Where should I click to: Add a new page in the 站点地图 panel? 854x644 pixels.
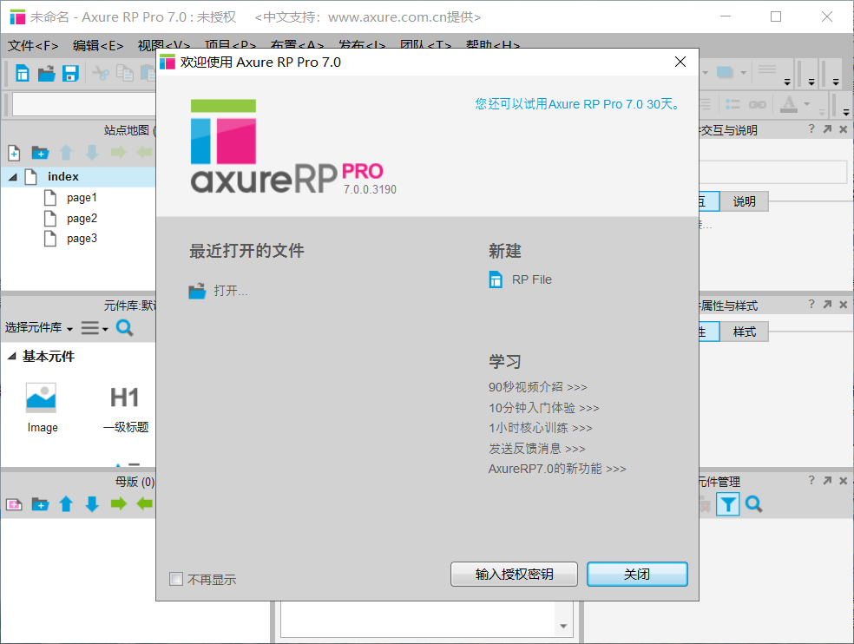14,153
